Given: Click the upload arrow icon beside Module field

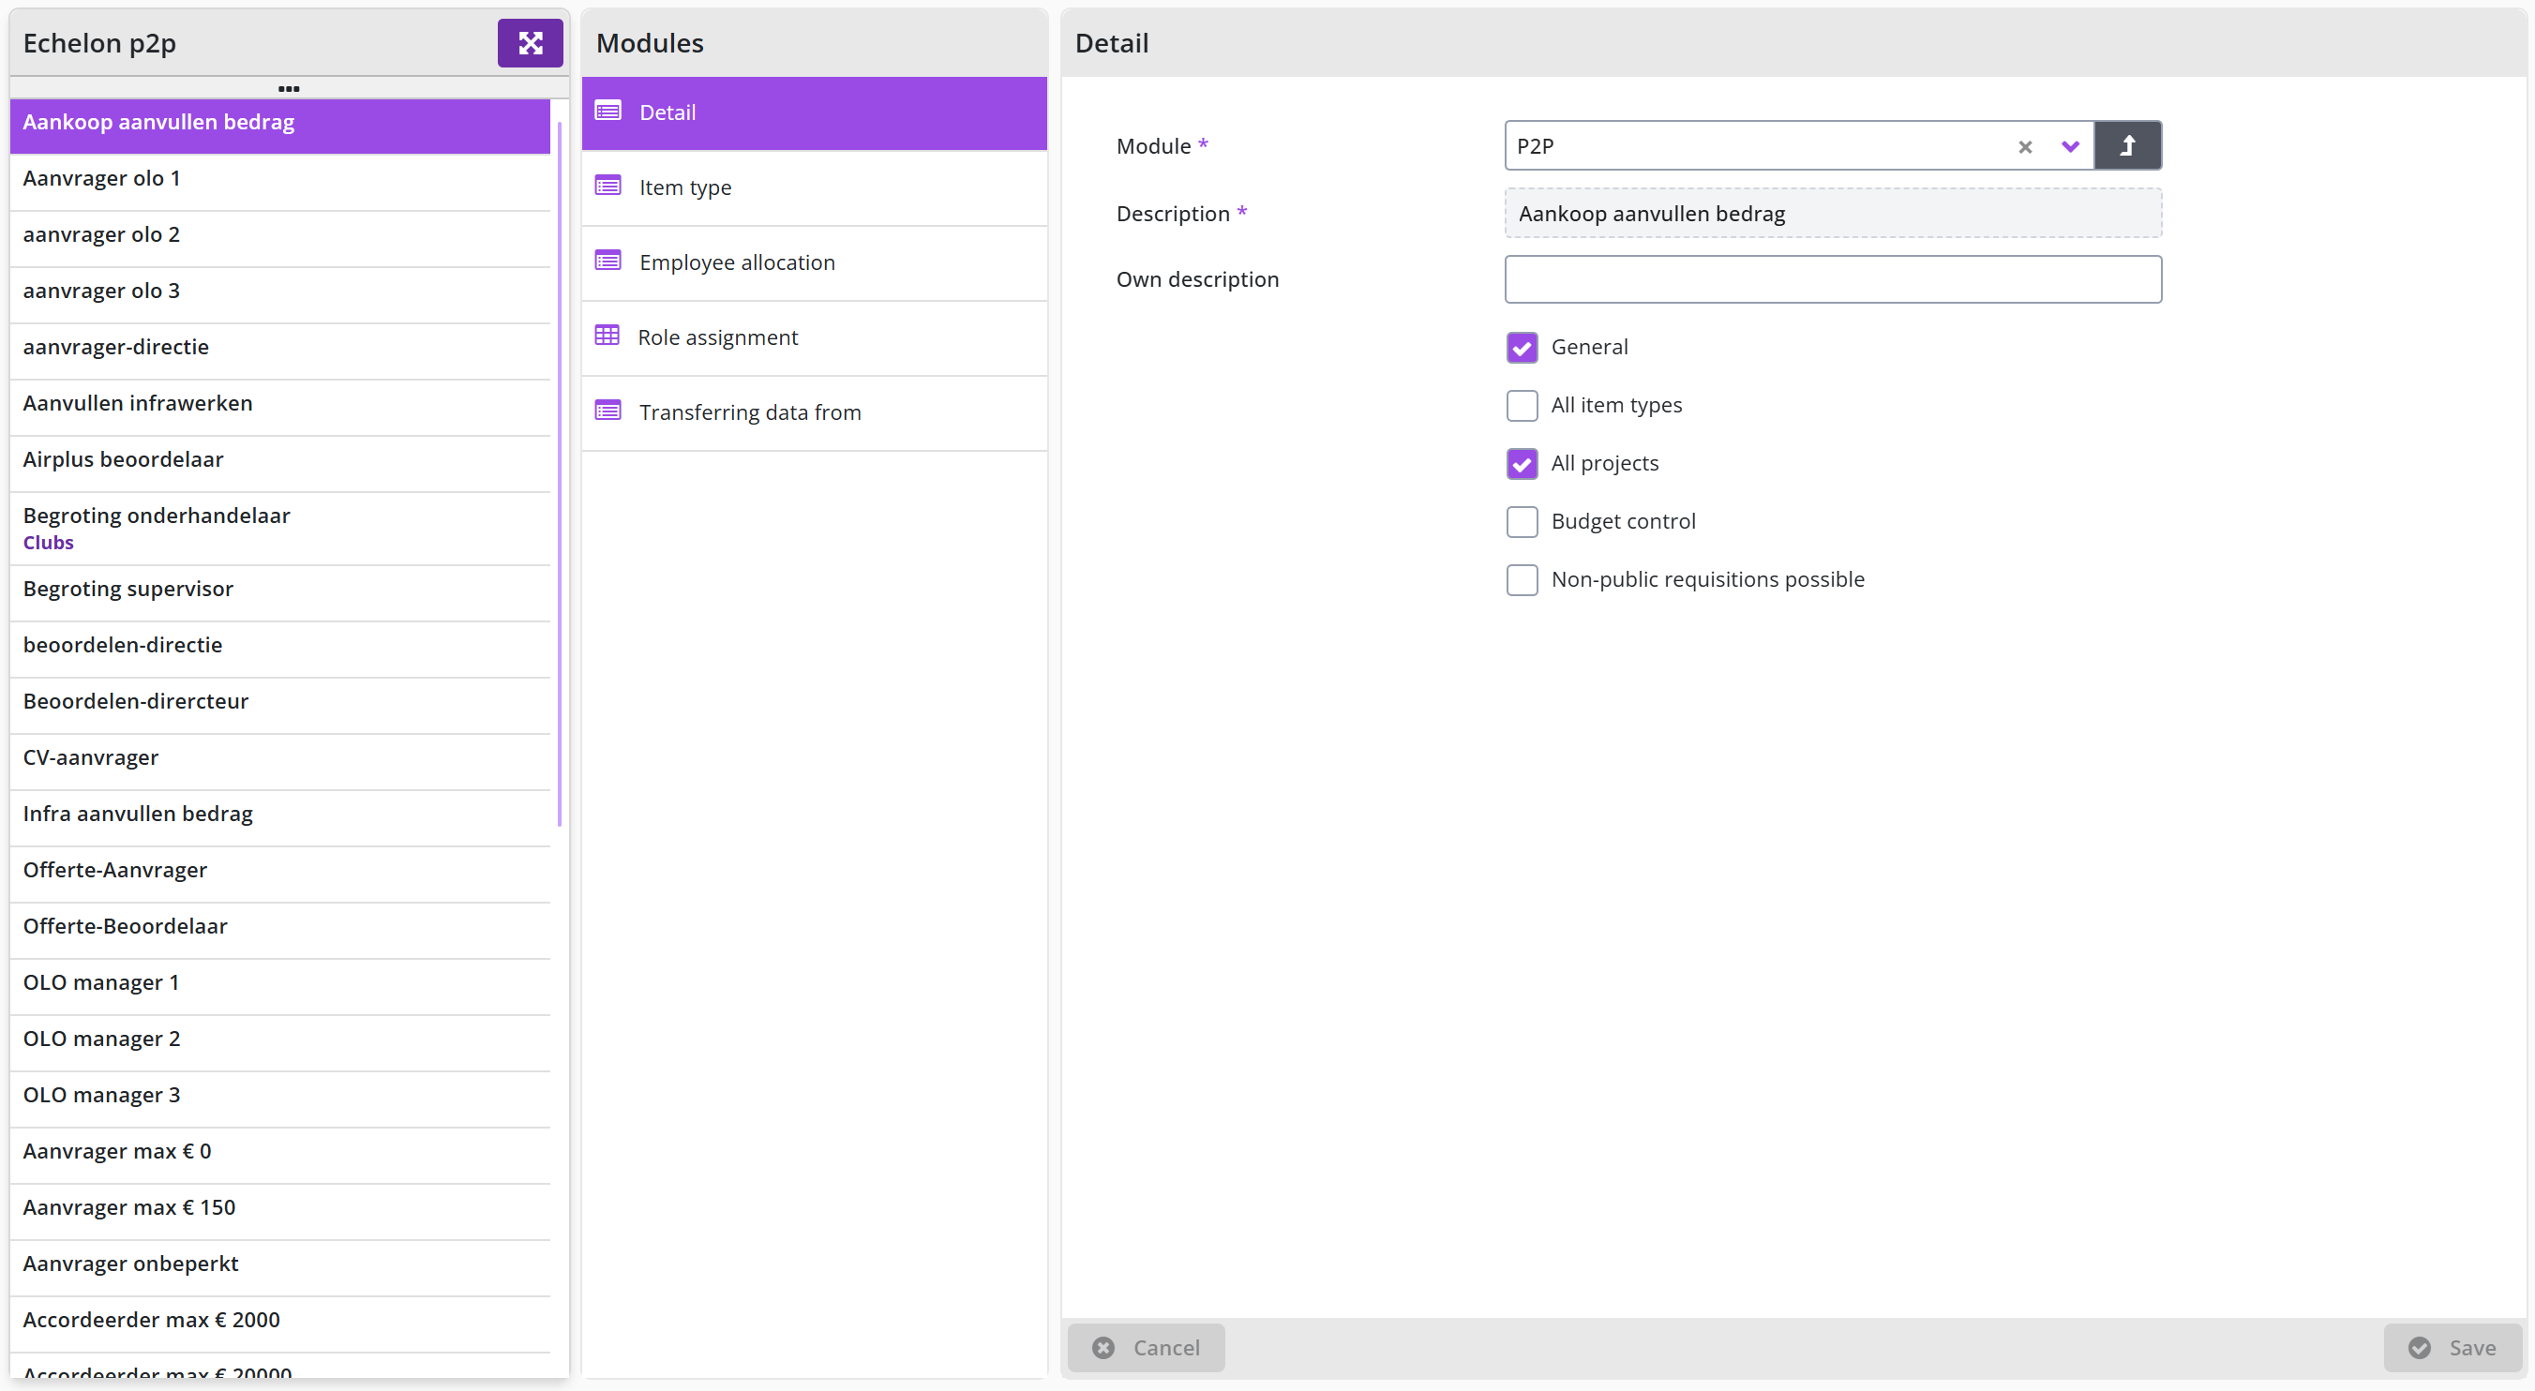Looking at the screenshot, I should (2126, 145).
